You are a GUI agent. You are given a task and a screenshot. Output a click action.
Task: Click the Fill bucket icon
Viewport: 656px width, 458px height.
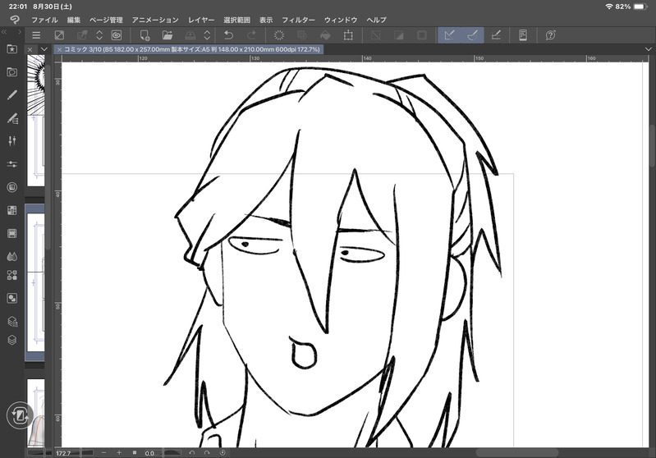(x=325, y=35)
